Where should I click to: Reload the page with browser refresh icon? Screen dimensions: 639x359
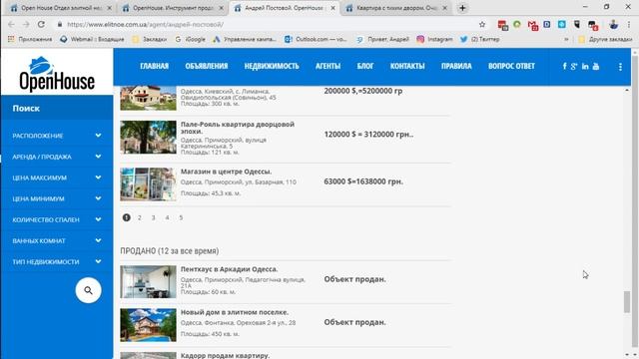click(41, 24)
